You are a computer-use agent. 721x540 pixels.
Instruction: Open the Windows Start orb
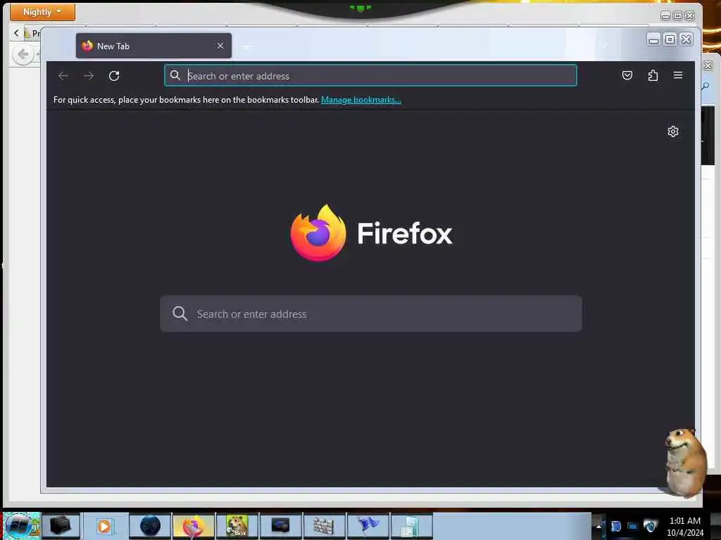click(21, 526)
